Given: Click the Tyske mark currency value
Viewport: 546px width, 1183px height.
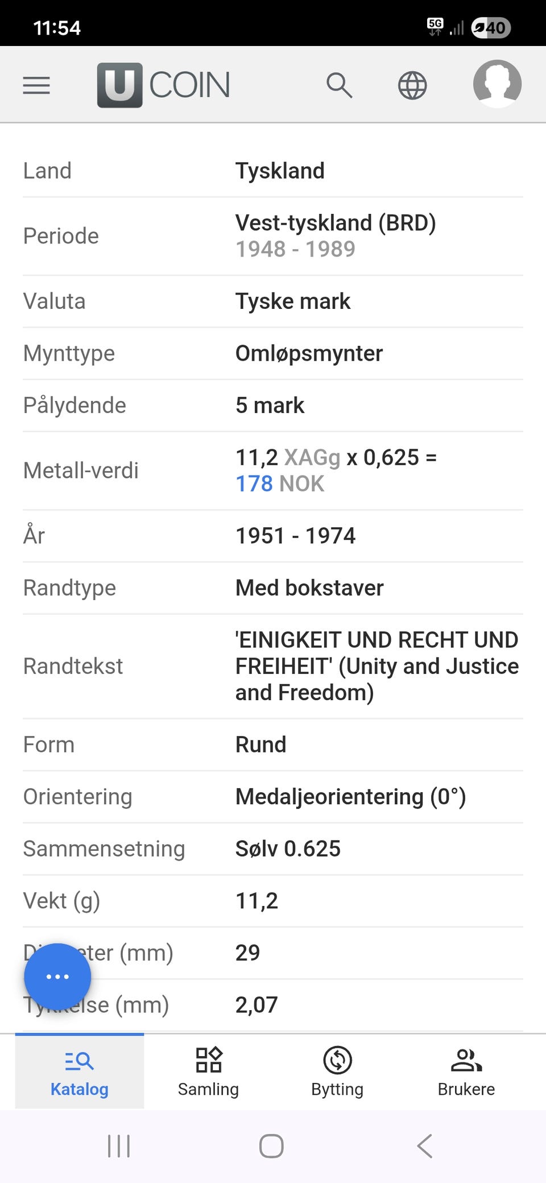Looking at the screenshot, I should tap(293, 301).
